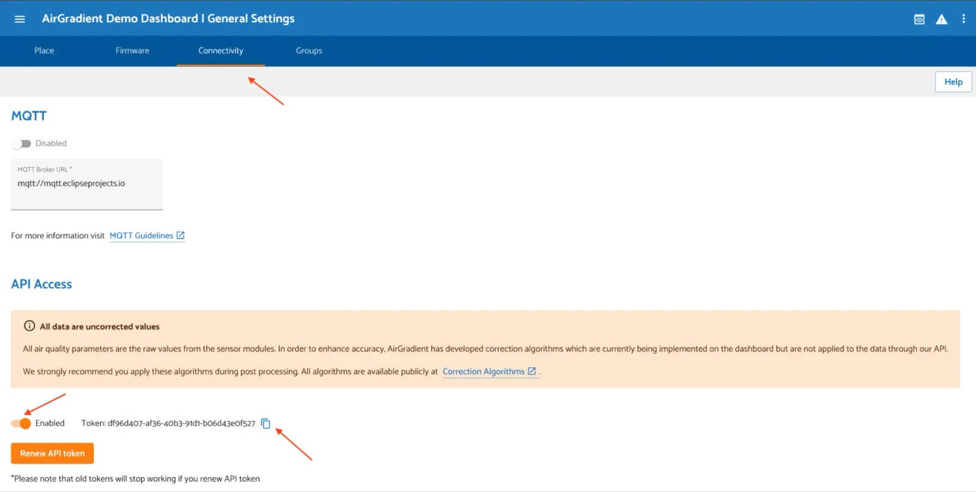Click the Renew API token button
The width and height of the screenshot is (976, 492).
click(52, 454)
